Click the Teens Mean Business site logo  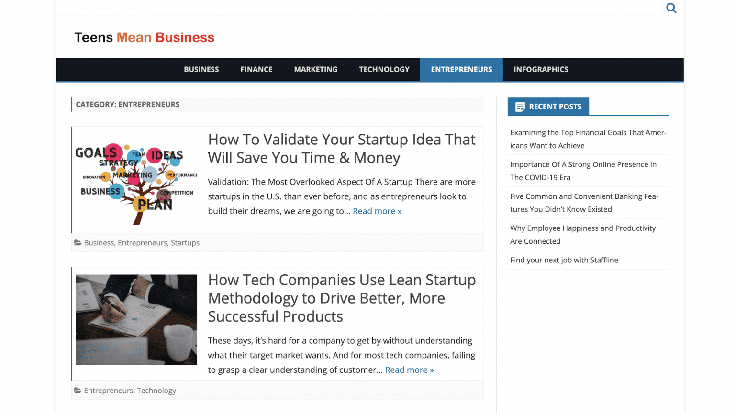pos(144,37)
